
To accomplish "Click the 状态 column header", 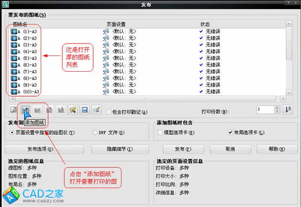I will (x=205, y=23).
